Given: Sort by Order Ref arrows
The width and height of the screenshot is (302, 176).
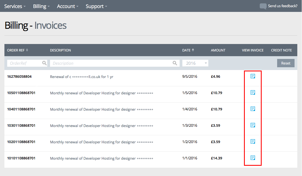Looking at the screenshot, I should point(27,50).
